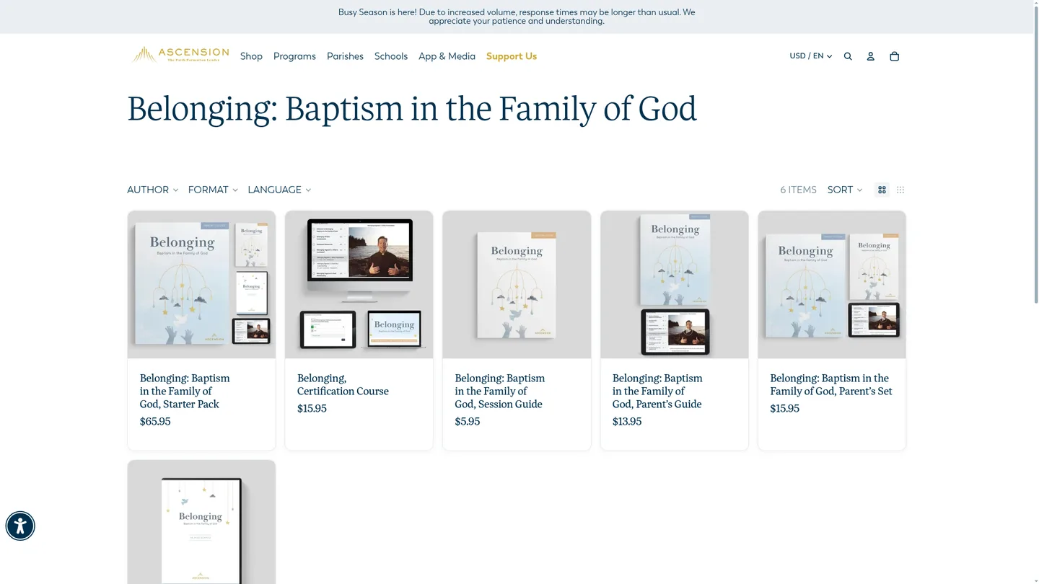1039x584 pixels.
Task: Open the App & Media menu
Action: pos(447,56)
